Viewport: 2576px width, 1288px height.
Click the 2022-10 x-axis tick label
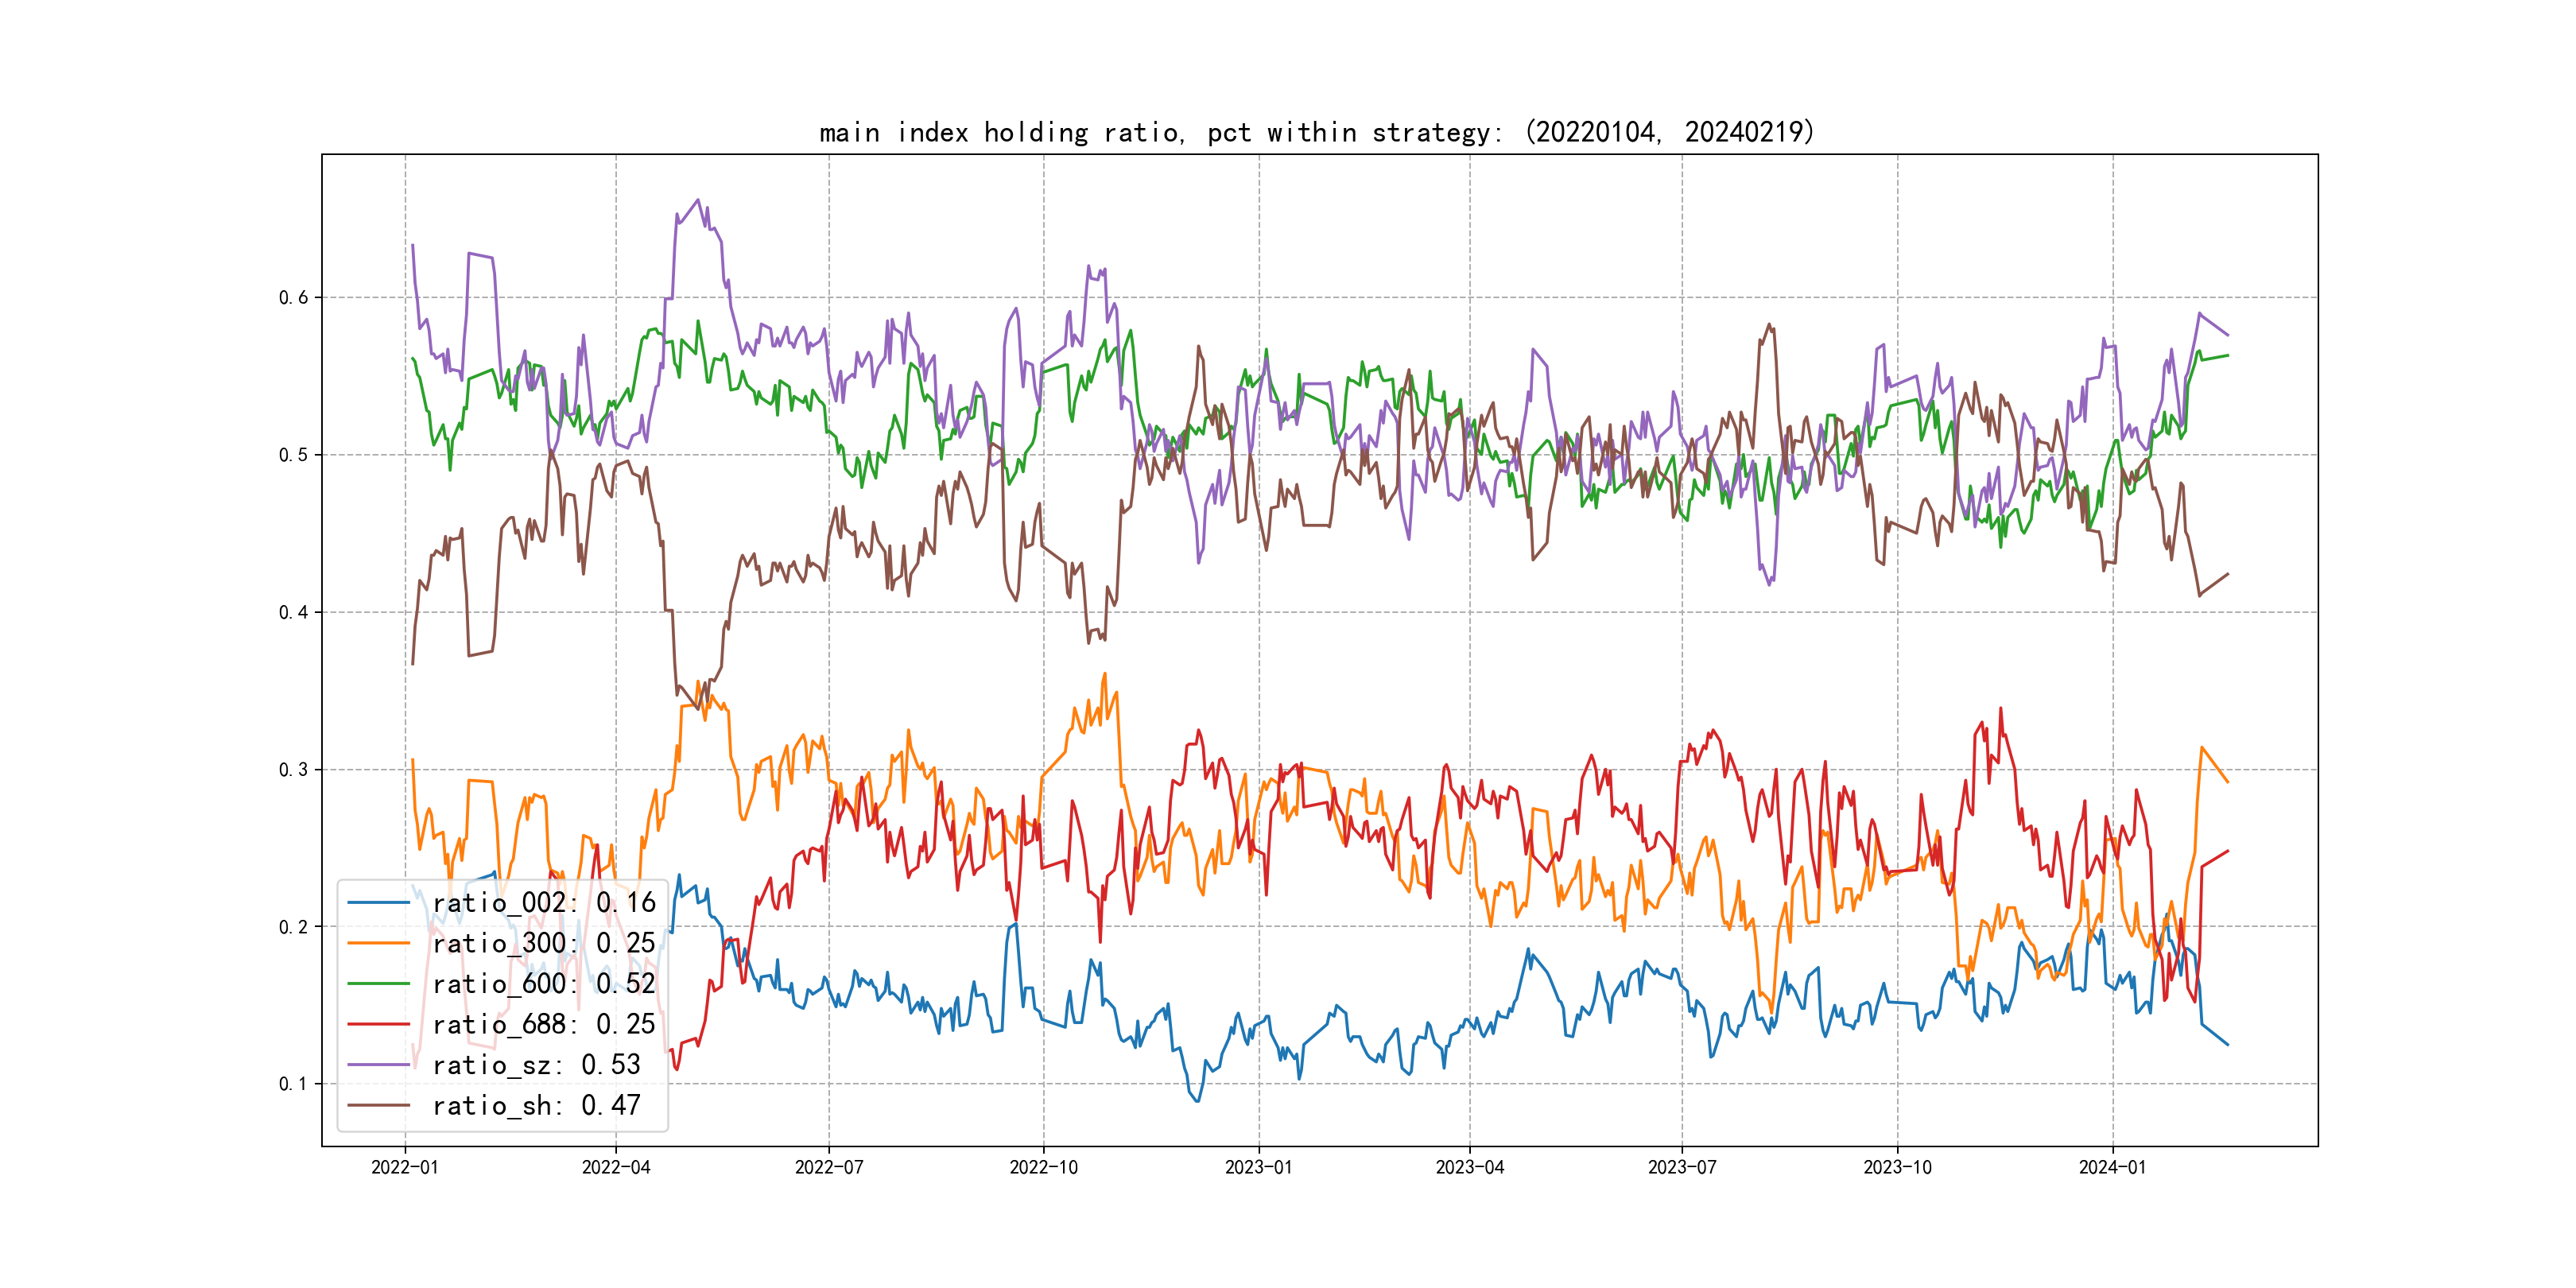(1043, 1167)
